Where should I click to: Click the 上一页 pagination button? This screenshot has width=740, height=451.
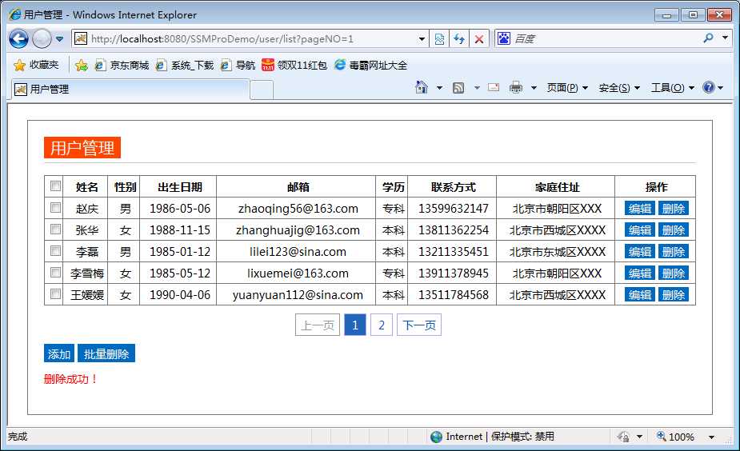(x=318, y=325)
